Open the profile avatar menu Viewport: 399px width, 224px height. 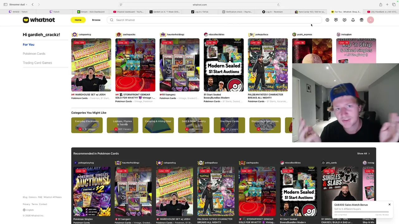pyautogui.click(x=370, y=20)
